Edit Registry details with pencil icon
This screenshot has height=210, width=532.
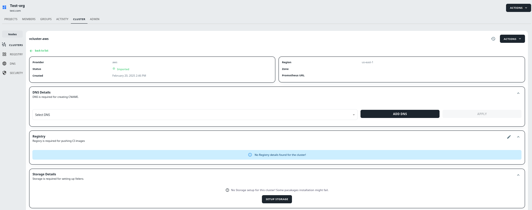(509, 137)
